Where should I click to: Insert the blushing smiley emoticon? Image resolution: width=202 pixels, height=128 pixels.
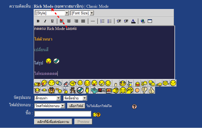tap(87, 83)
